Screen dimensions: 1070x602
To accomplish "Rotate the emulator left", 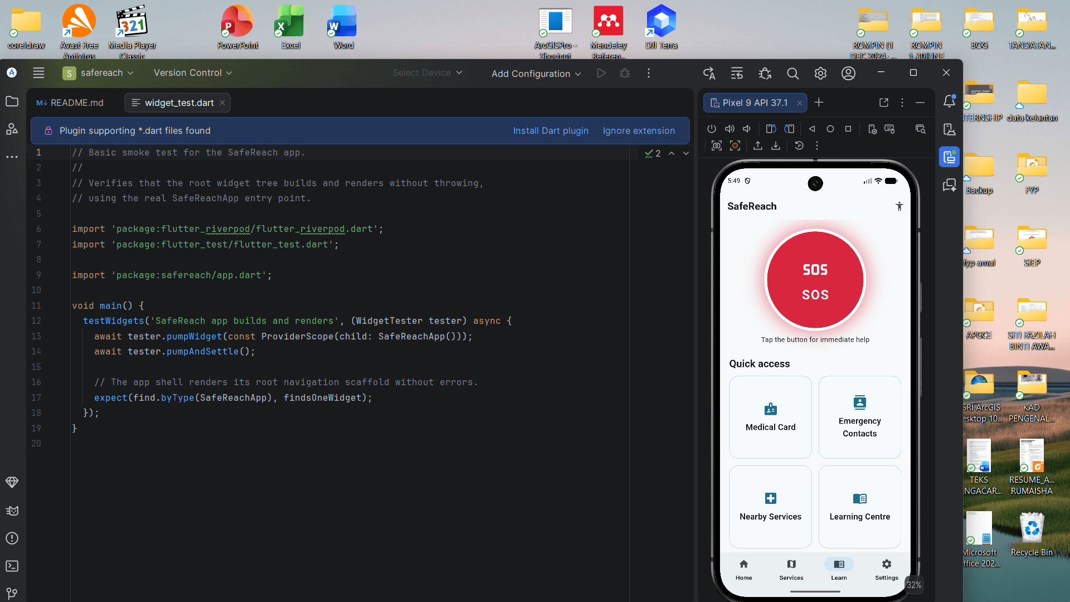I will tap(771, 129).
